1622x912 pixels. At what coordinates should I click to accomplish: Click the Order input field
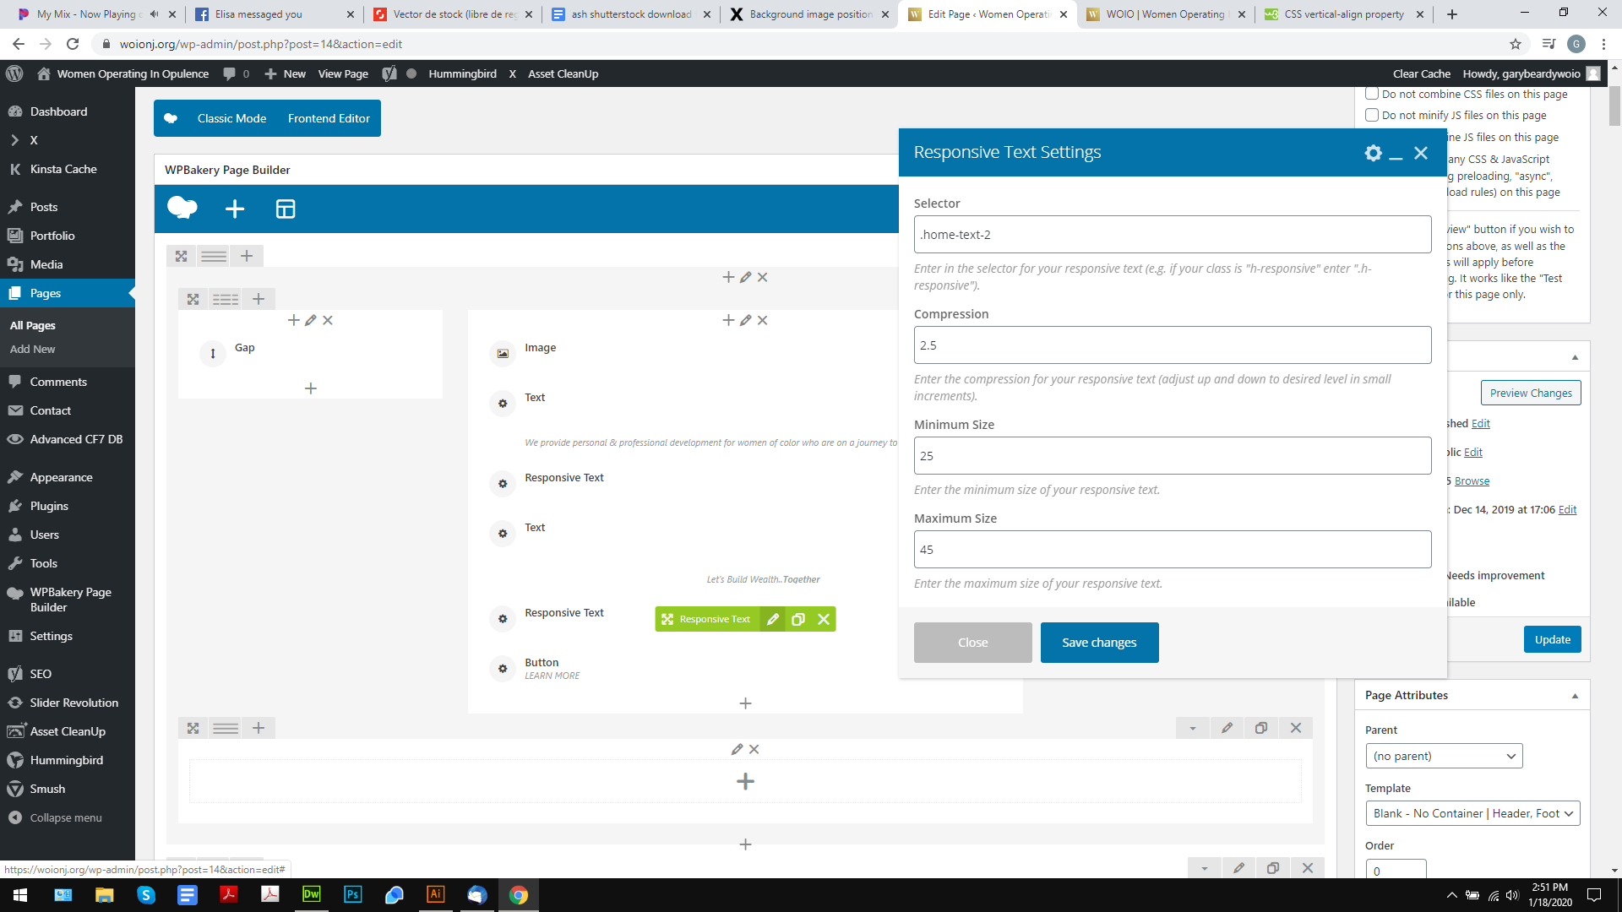[x=1396, y=870]
